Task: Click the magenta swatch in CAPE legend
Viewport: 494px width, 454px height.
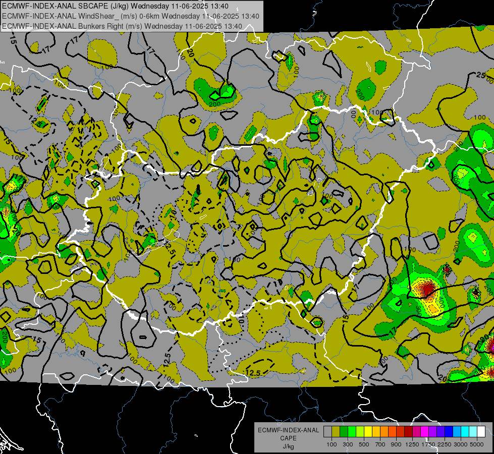Action: [x=425, y=431]
